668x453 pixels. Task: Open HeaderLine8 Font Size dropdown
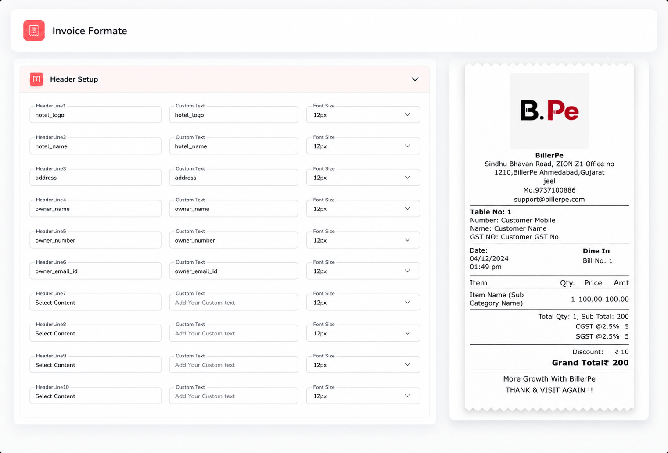(363, 333)
